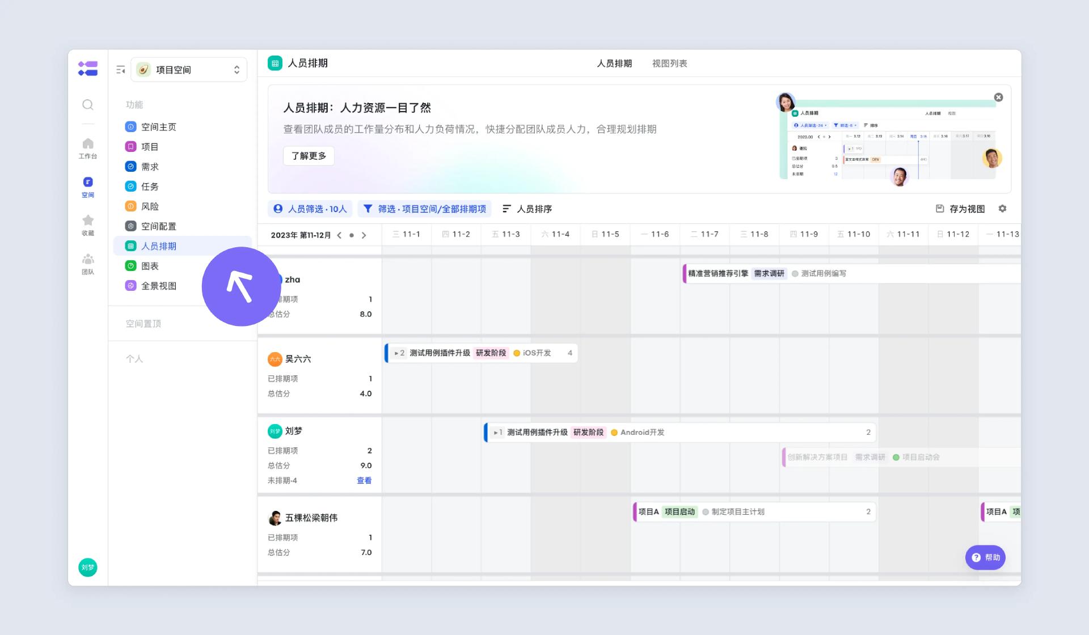
Task: Open the 人员筛选·10人 filter dropdown
Action: pos(310,209)
